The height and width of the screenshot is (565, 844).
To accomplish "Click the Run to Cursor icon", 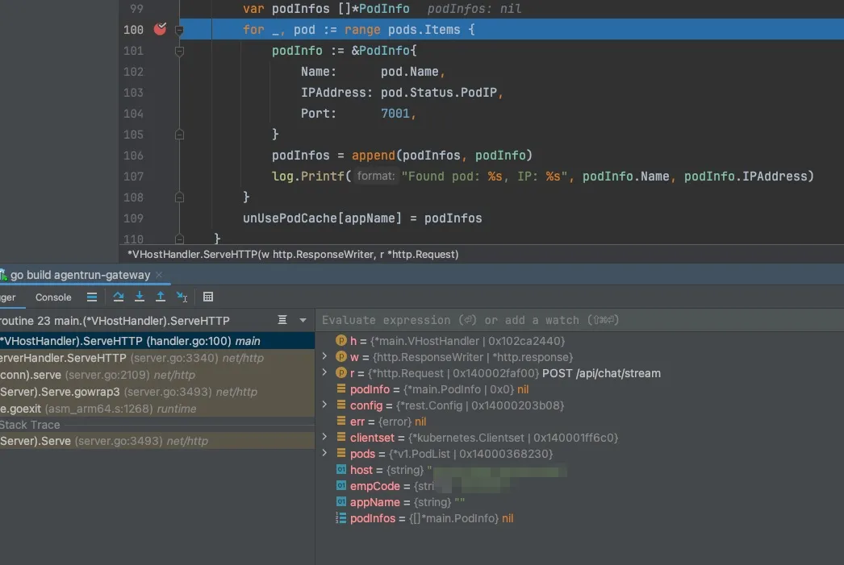I will (x=182, y=297).
